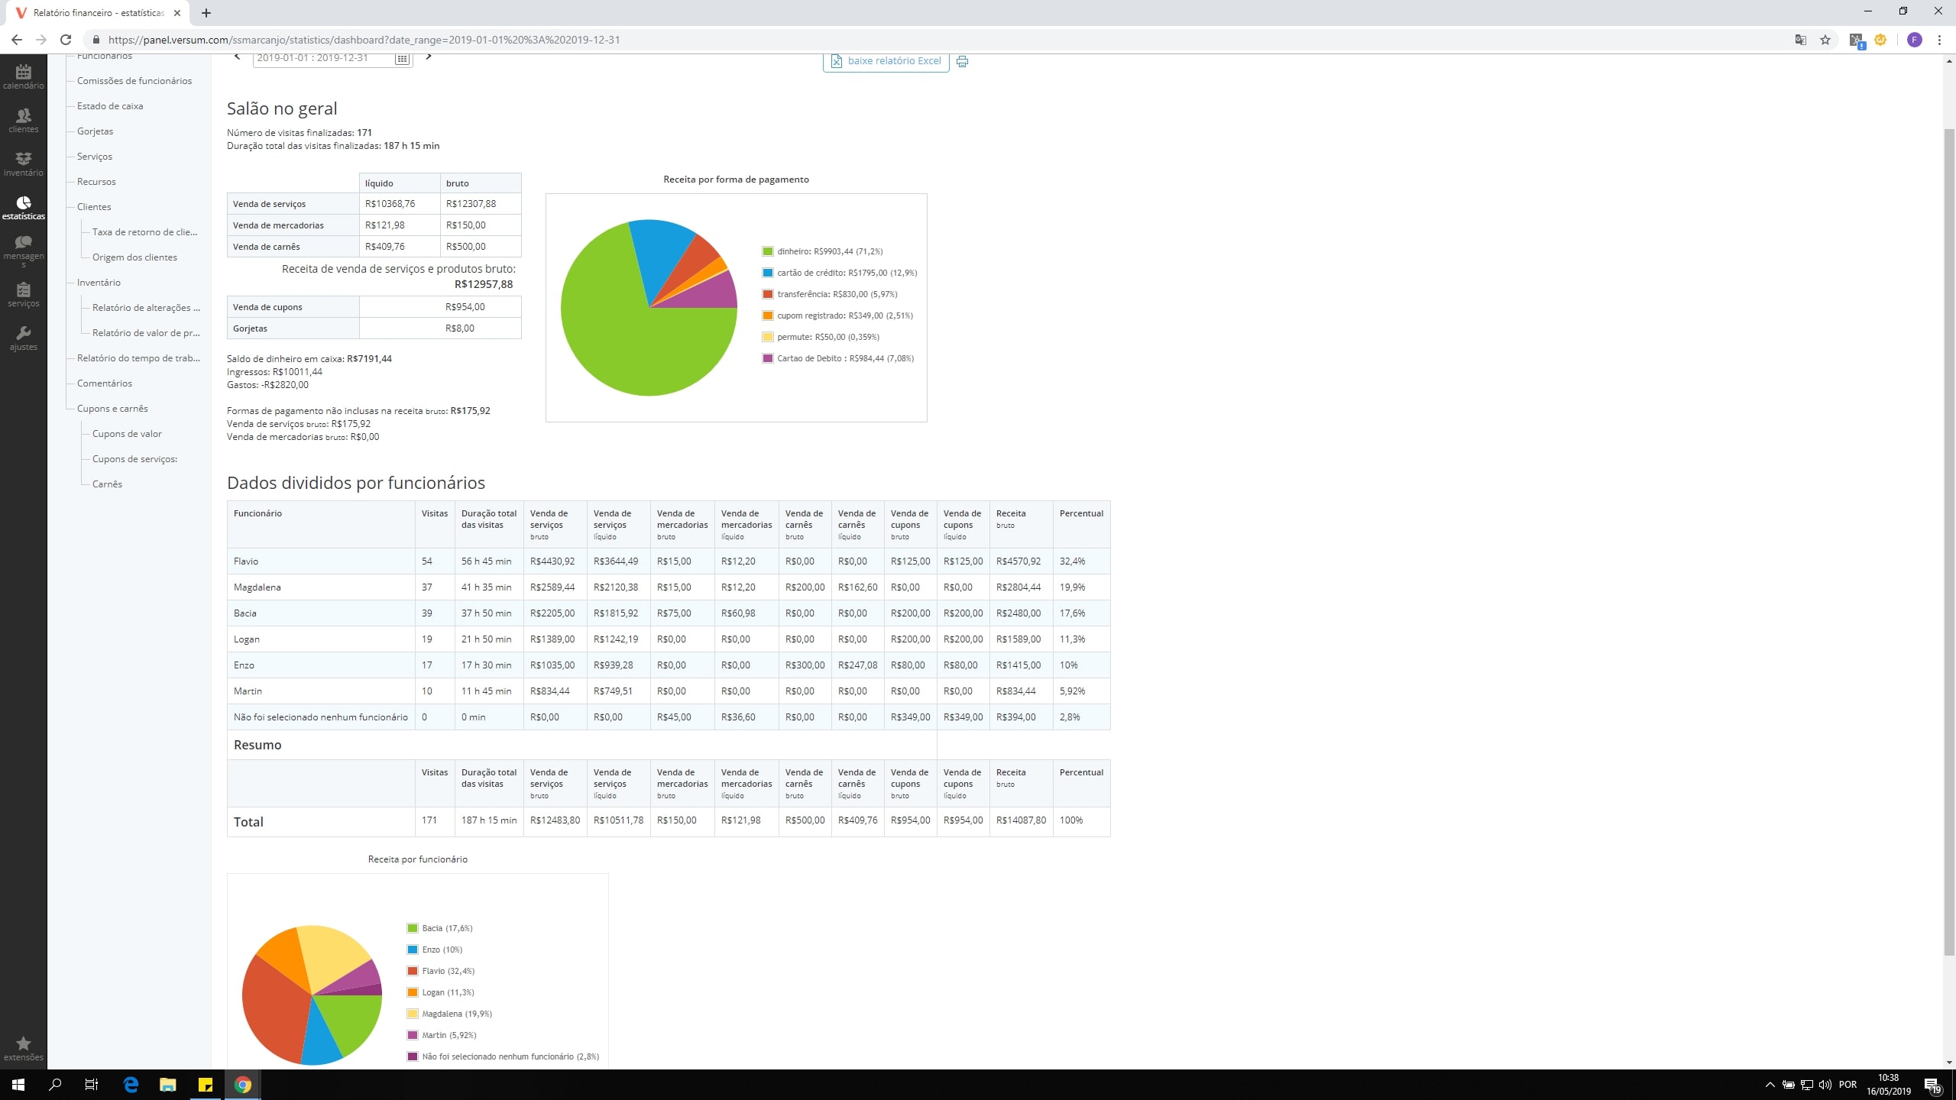The image size is (1956, 1100).
Task: Download the baixe relatório Excel report
Action: pos(886,61)
